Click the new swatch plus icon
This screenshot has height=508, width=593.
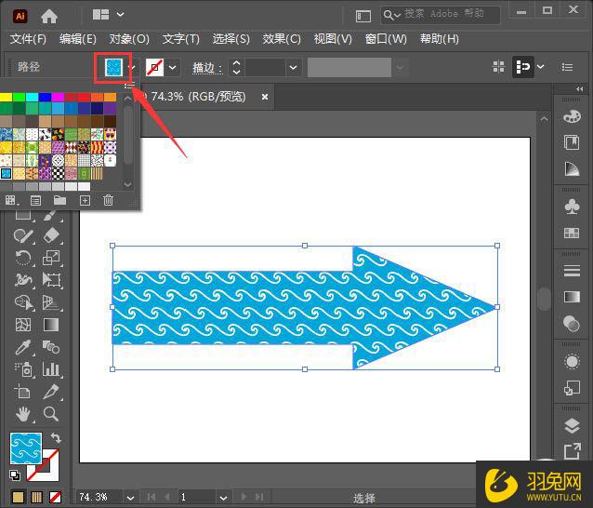(x=85, y=200)
